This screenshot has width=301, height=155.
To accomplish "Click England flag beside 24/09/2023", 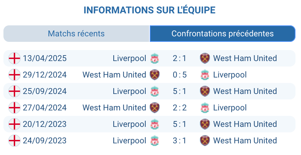I will (14, 141).
